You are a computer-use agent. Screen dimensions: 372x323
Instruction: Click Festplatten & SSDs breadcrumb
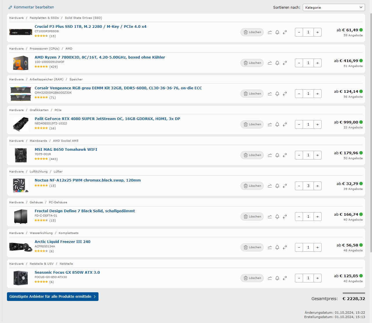click(x=44, y=18)
